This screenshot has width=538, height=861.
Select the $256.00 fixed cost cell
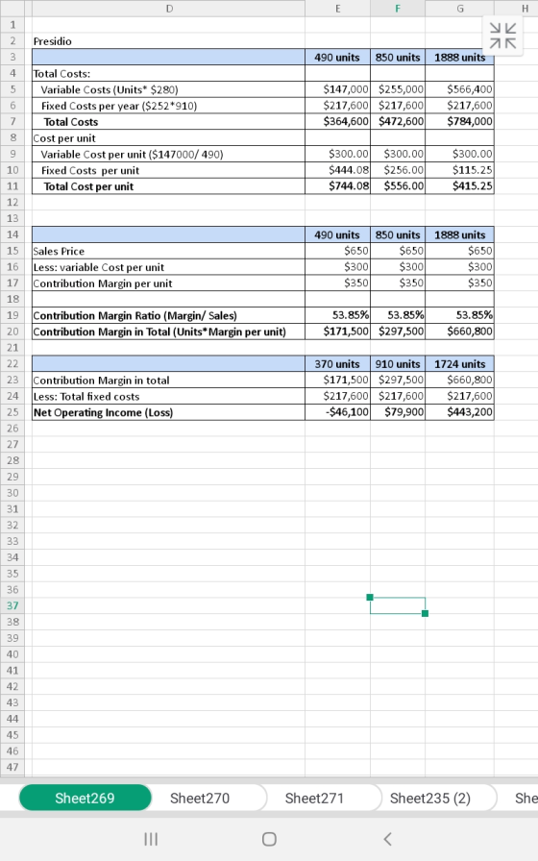pyautogui.click(x=398, y=170)
